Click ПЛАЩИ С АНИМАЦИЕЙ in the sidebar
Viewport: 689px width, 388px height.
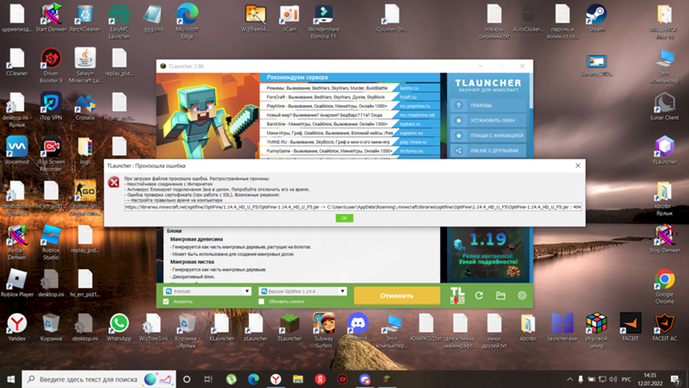(x=488, y=135)
